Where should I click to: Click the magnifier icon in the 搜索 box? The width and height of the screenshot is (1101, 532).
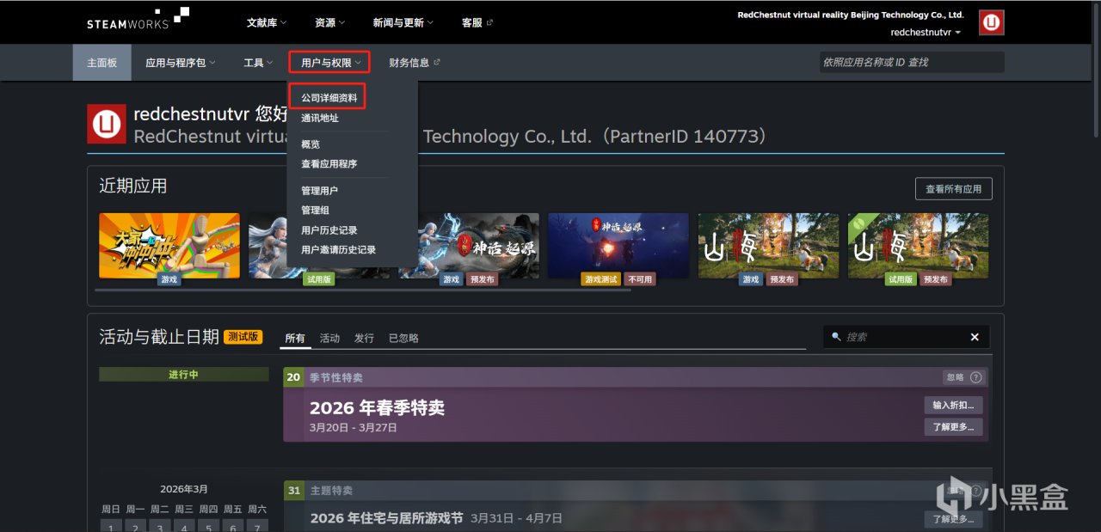point(835,337)
